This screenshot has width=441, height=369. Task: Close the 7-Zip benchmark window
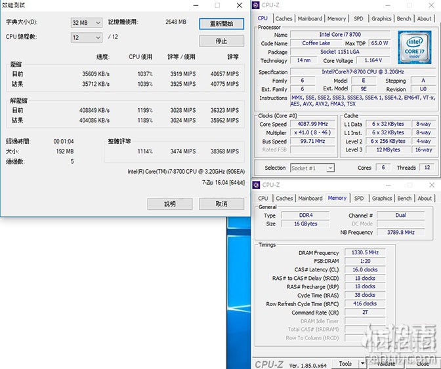pos(240,5)
